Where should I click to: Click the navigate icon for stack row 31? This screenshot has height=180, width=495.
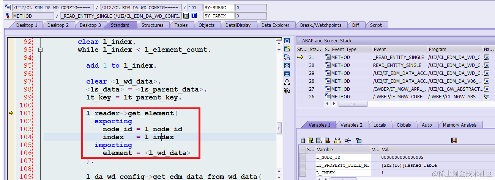(x=487, y=57)
